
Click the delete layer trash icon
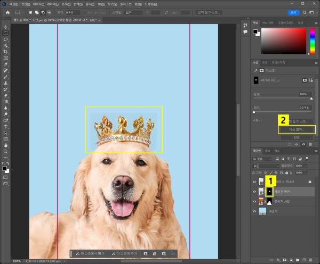[311, 259]
